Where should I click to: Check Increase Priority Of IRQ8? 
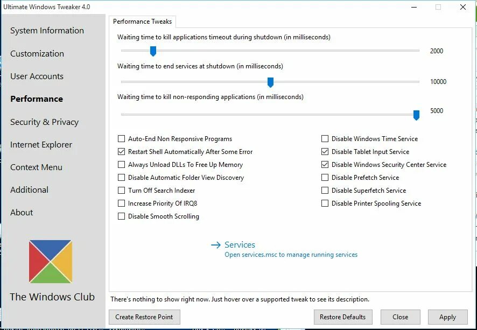[x=121, y=203]
